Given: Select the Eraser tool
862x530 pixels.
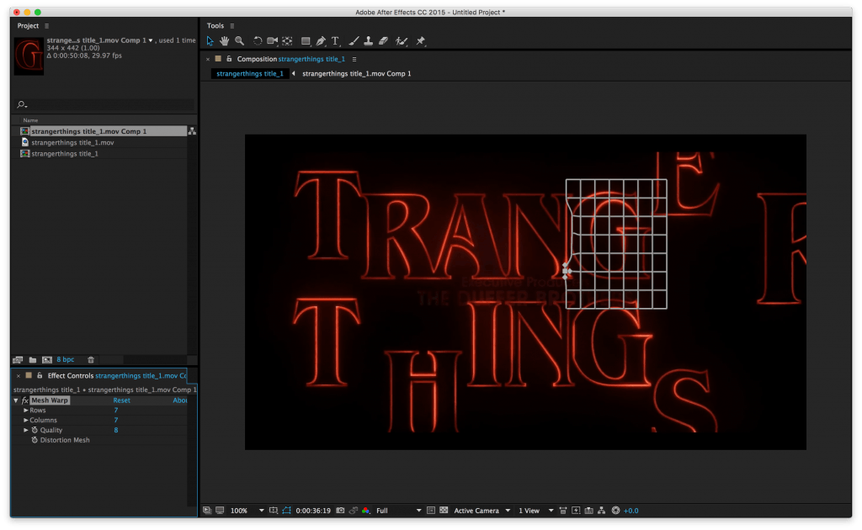Looking at the screenshot, I should coord(384,41).
